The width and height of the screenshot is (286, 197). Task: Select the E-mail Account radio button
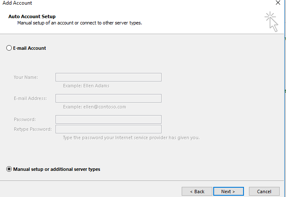[9, 48]
